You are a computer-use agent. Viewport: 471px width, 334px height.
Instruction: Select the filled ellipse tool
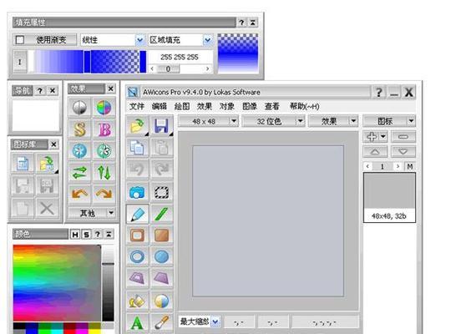[162, 257]
